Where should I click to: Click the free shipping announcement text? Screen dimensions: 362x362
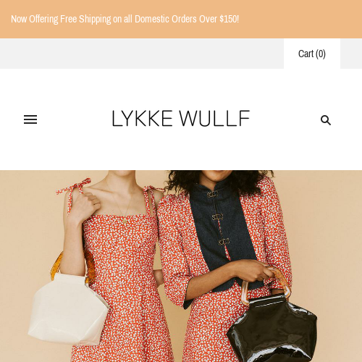coord(125,19)
